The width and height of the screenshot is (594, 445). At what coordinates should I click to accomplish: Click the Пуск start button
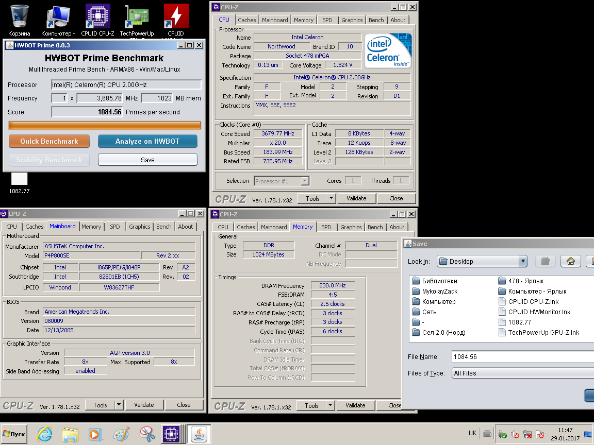[x=14, y=434]
